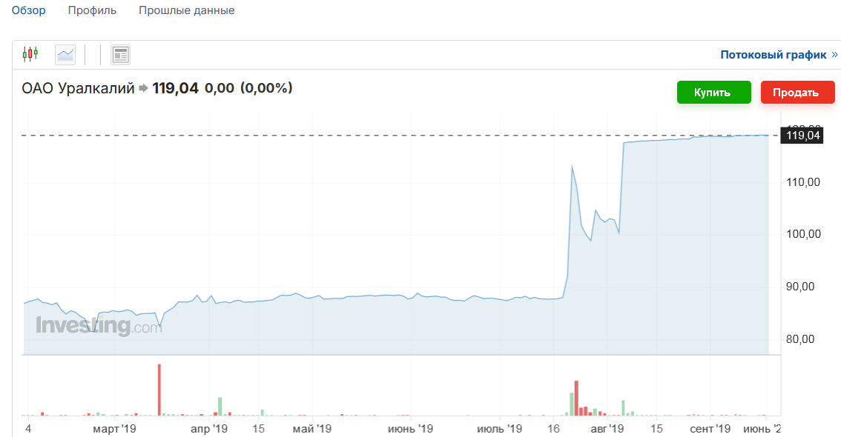Click the июль '19 date label
Screen dimensions: 841x437
click(499, 429)
